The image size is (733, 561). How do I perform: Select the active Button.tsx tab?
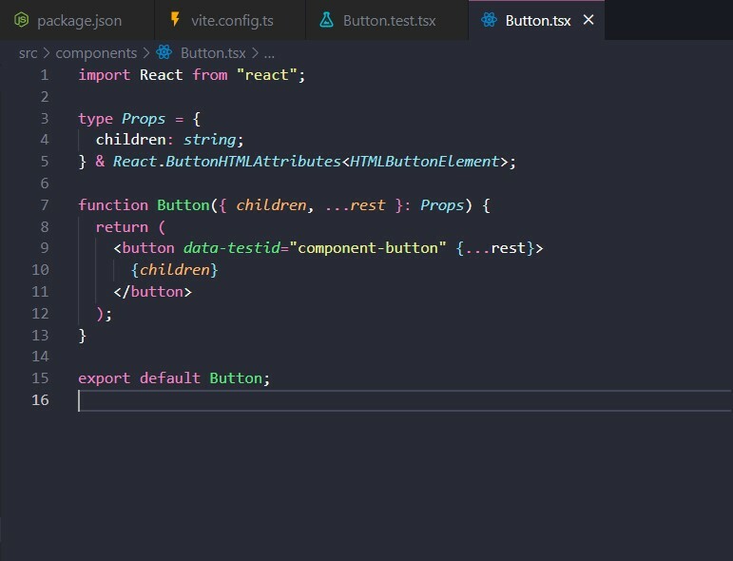click(536, 20)
